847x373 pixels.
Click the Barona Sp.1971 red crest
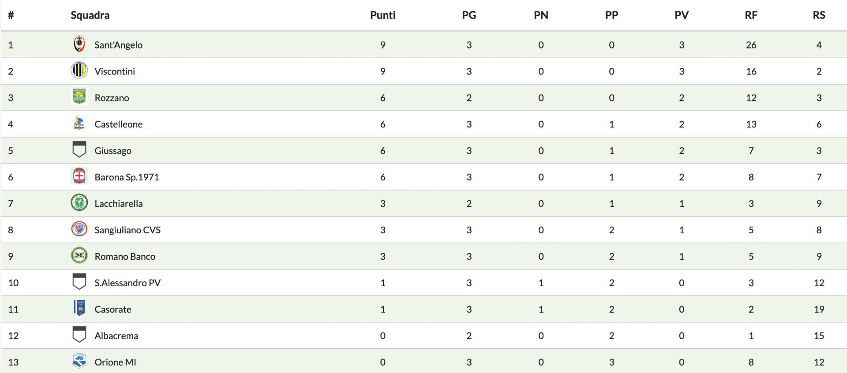[79, 176]
